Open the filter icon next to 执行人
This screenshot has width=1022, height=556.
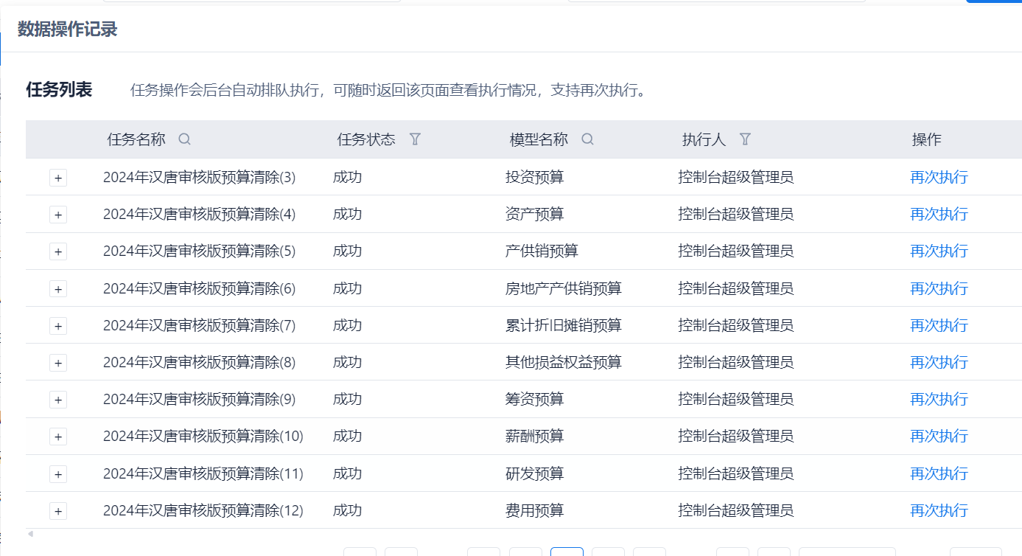tap(745, 139)
